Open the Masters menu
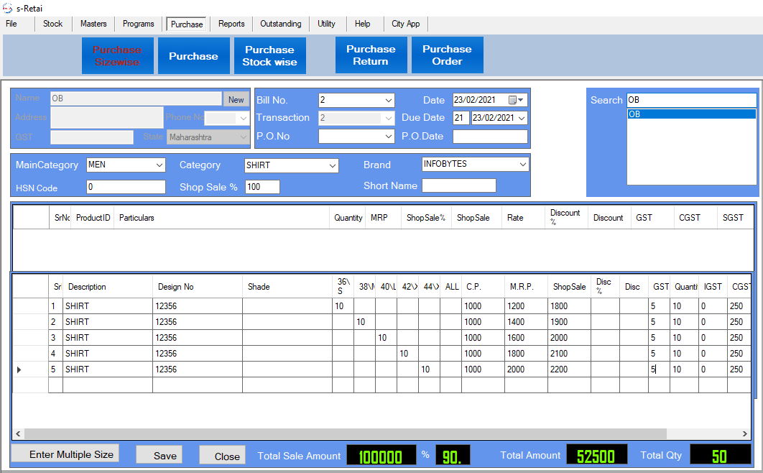This screenshot has width=763, height=473. pyautogui.click(x=93, y=24)
